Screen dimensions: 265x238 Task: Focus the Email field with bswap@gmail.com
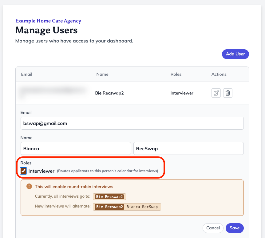click(132, 123)
